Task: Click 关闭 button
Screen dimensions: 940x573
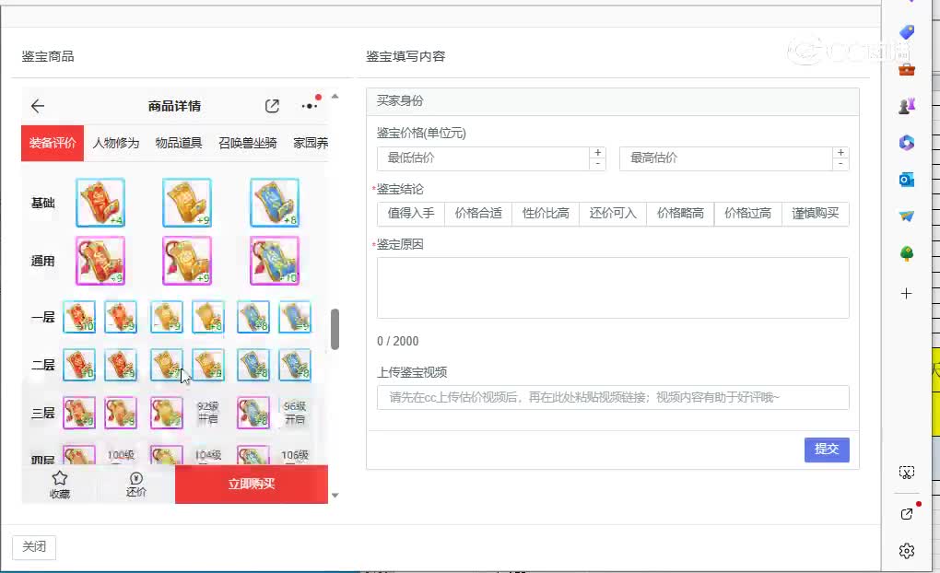Action: (34, 546)
